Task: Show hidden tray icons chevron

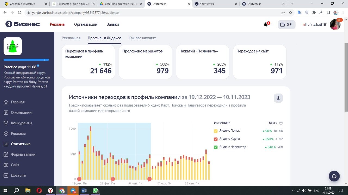Action: point(293,191)
